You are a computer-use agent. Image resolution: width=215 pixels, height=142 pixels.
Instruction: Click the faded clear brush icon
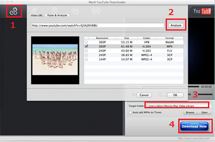34,10
